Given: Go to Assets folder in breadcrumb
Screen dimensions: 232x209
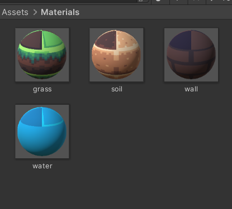Looking at the screenshot, I should tap(15, 12).
